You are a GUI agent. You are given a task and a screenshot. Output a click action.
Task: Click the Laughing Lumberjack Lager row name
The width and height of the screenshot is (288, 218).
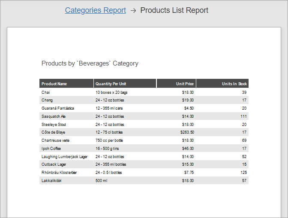point(64,157)
